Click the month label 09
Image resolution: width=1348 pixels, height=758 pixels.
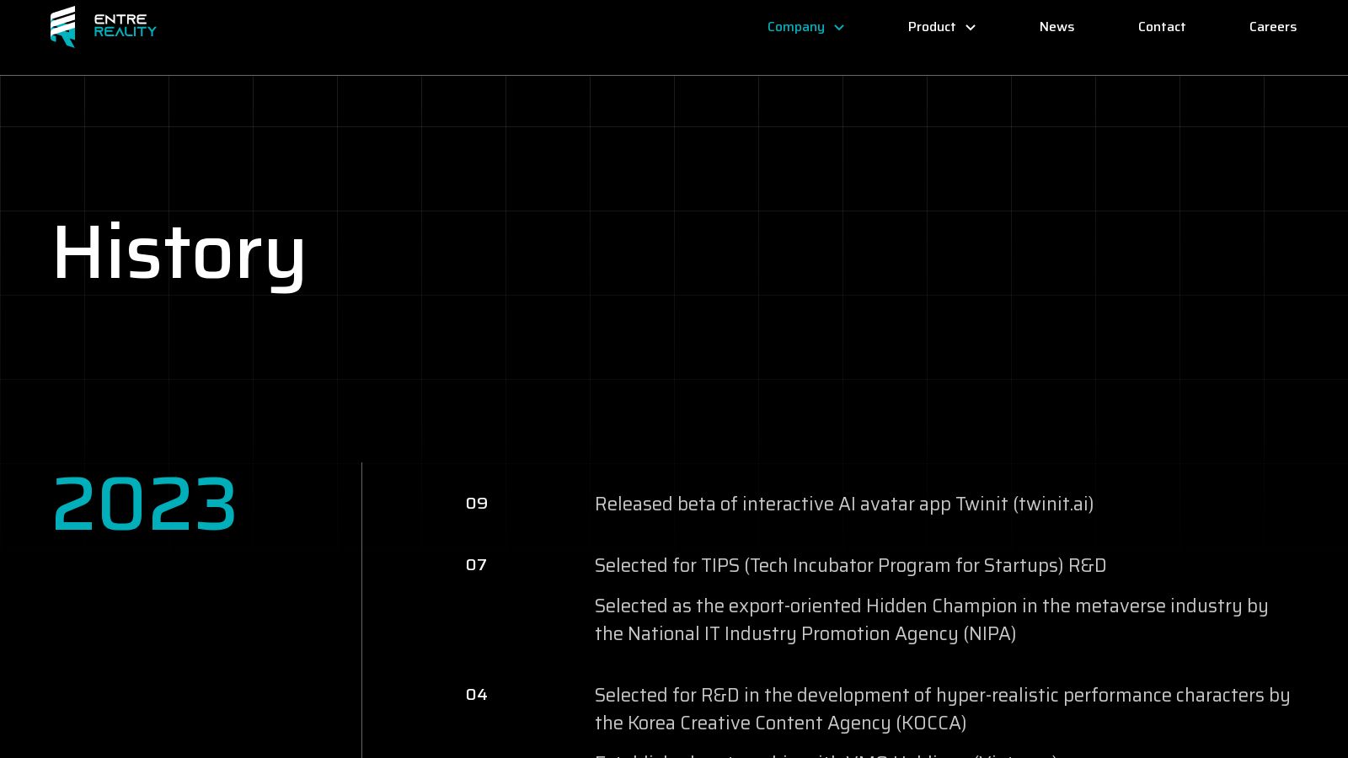(x=477, y=503)
